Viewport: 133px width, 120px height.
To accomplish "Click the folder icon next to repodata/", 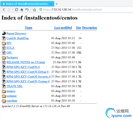I will [4, 101].
